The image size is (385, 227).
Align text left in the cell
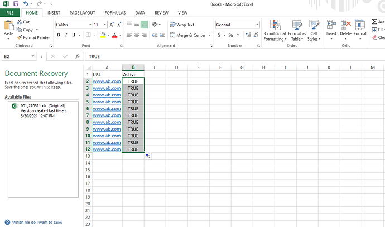point(129,35)
